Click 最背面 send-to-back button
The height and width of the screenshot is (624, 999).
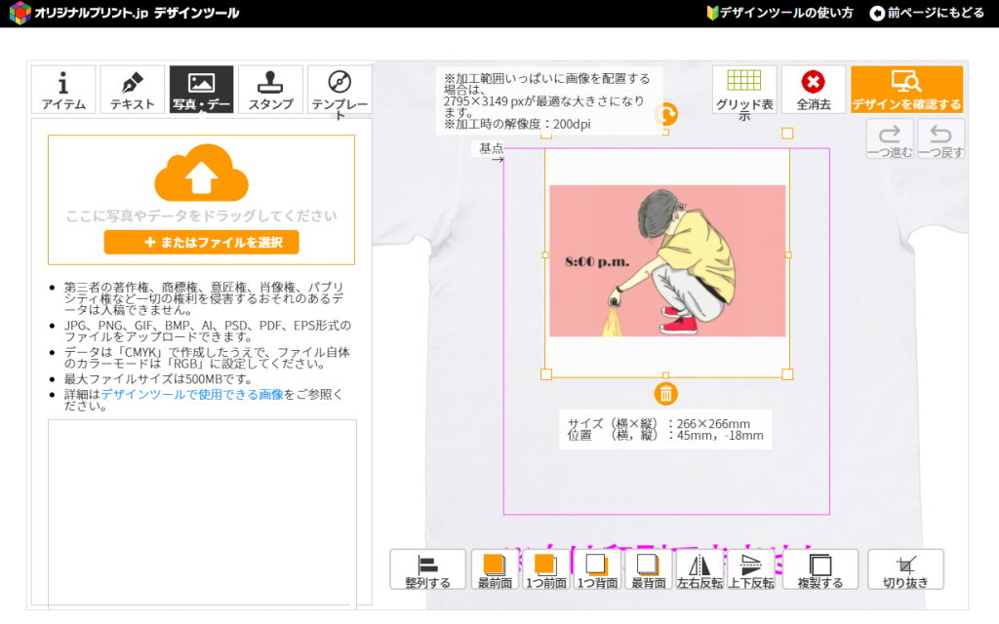[649, 569]
